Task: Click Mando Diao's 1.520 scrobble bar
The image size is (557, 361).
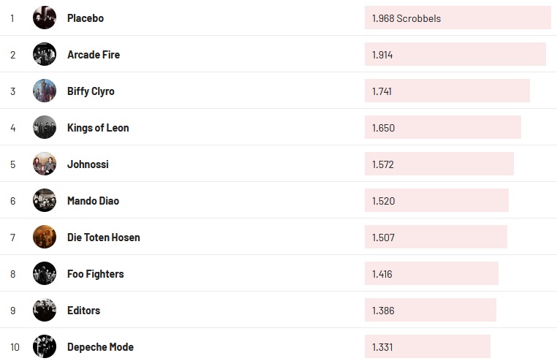Action: click(436, 200)
